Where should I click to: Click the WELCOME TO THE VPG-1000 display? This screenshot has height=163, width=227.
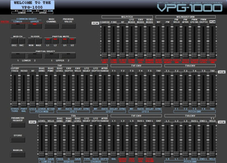(32, 5)
